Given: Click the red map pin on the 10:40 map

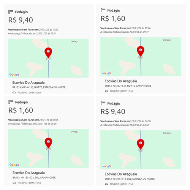Looking at the screenshot, I should pyautogui.click(x=48, y=53).
